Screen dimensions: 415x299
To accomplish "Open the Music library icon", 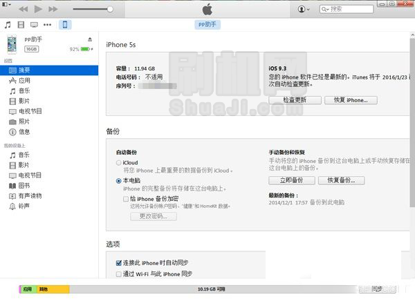I will click(x=8, y=25).
